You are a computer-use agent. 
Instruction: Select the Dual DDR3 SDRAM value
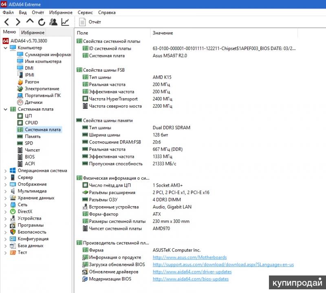[172, 128]
